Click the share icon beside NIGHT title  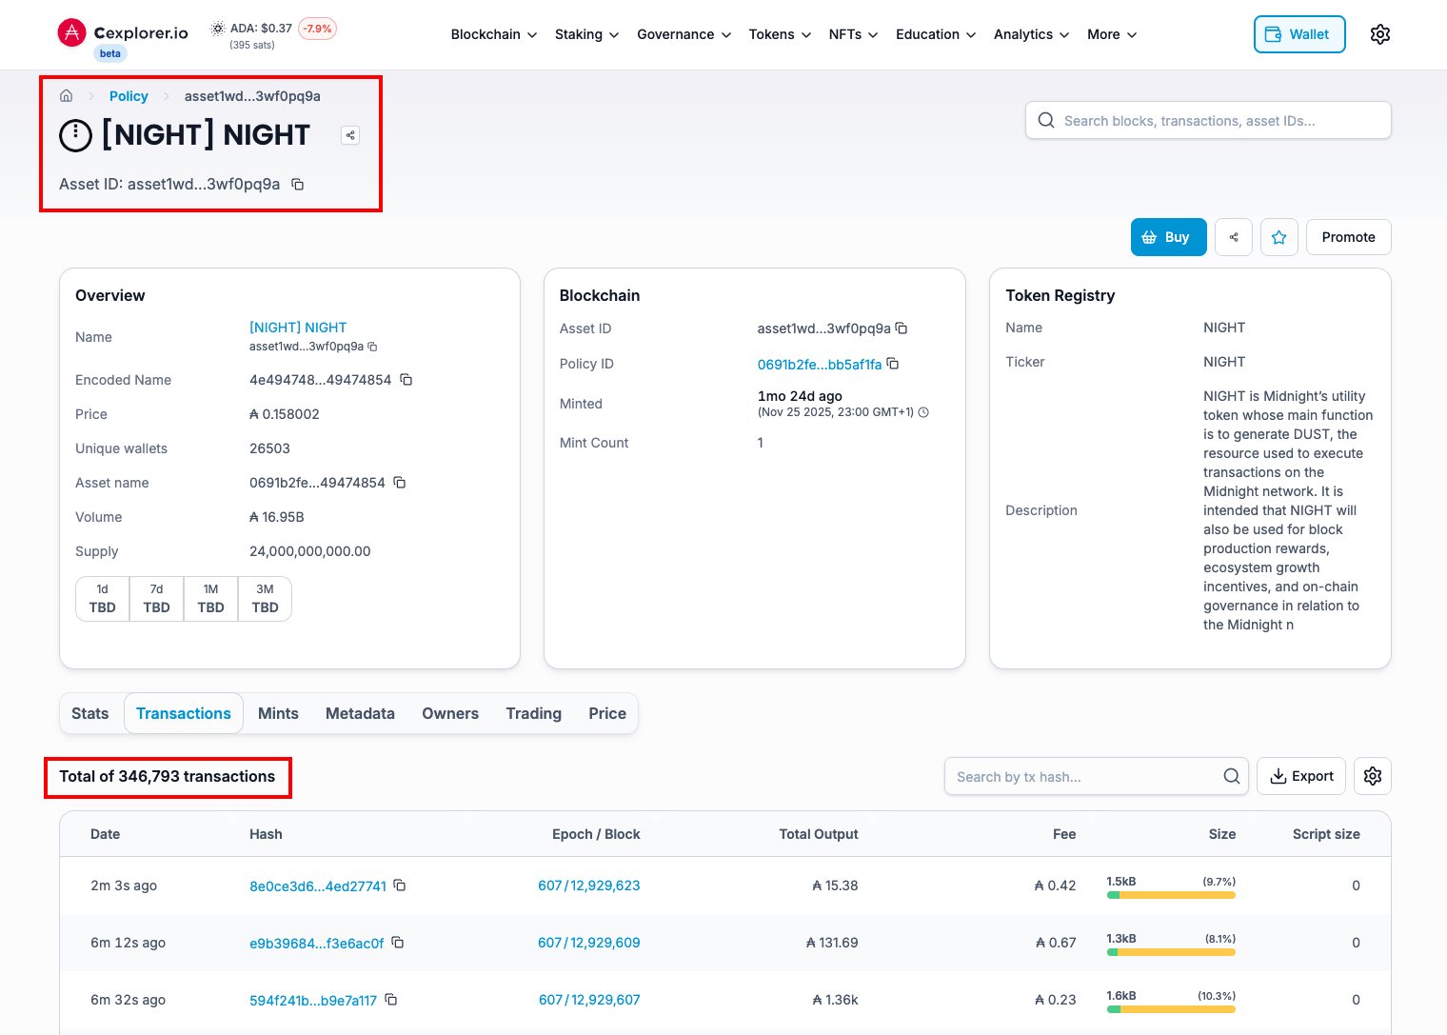point(350,135)
